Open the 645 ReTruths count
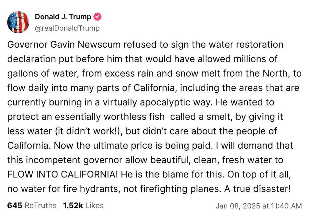This screenshot has width=310, height=219. [x=14, y=206]
